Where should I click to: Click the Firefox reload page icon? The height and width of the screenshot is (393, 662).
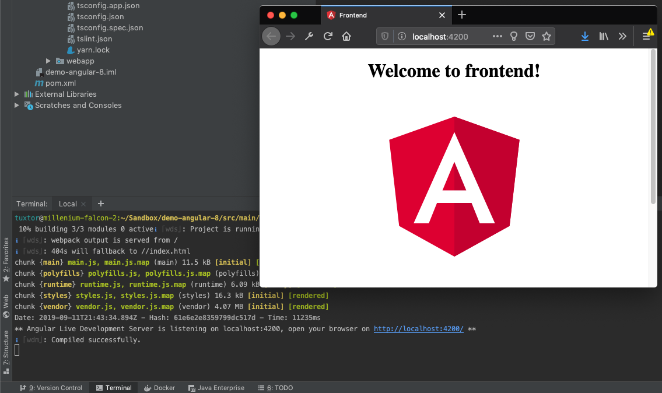pyautogui.click(x=328, y=36)
